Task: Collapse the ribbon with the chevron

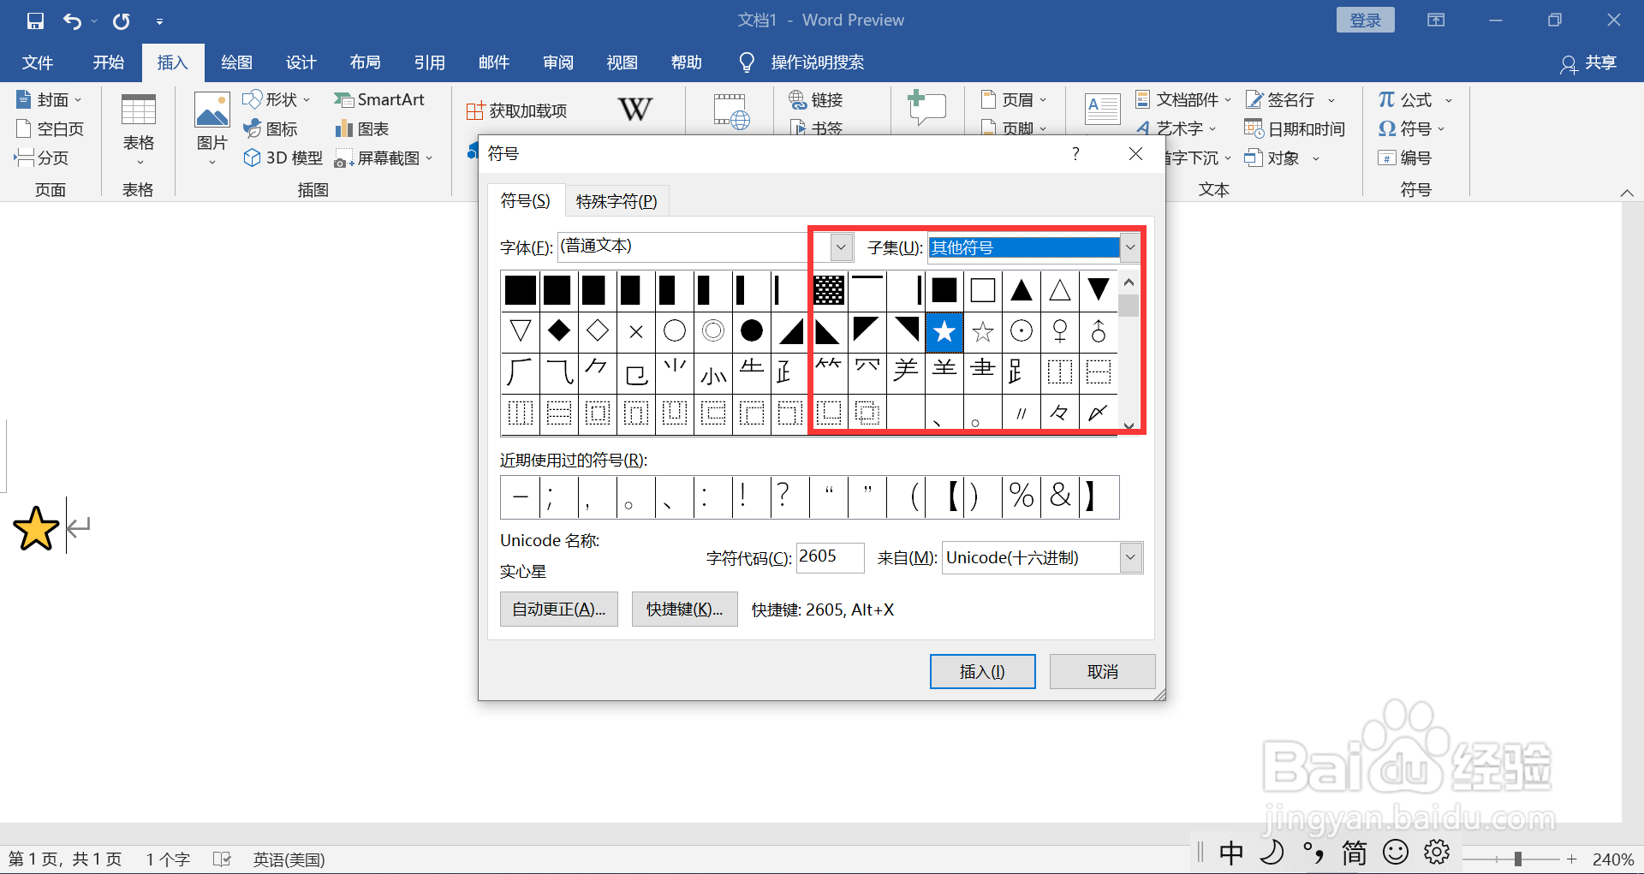Action: pos(1627,193)
